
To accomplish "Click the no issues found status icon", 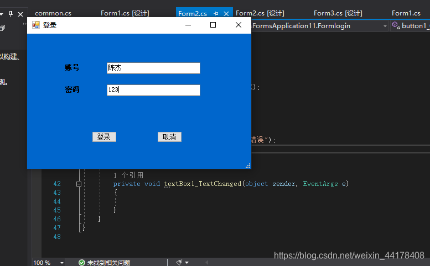I will pyautogui.click(x=81, y=263).
